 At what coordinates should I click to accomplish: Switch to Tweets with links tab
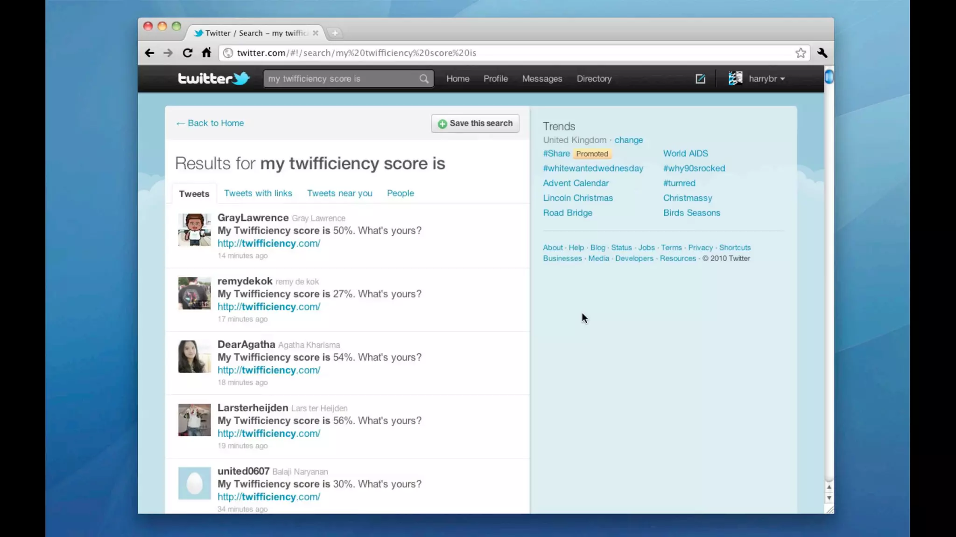click(258, 193)
